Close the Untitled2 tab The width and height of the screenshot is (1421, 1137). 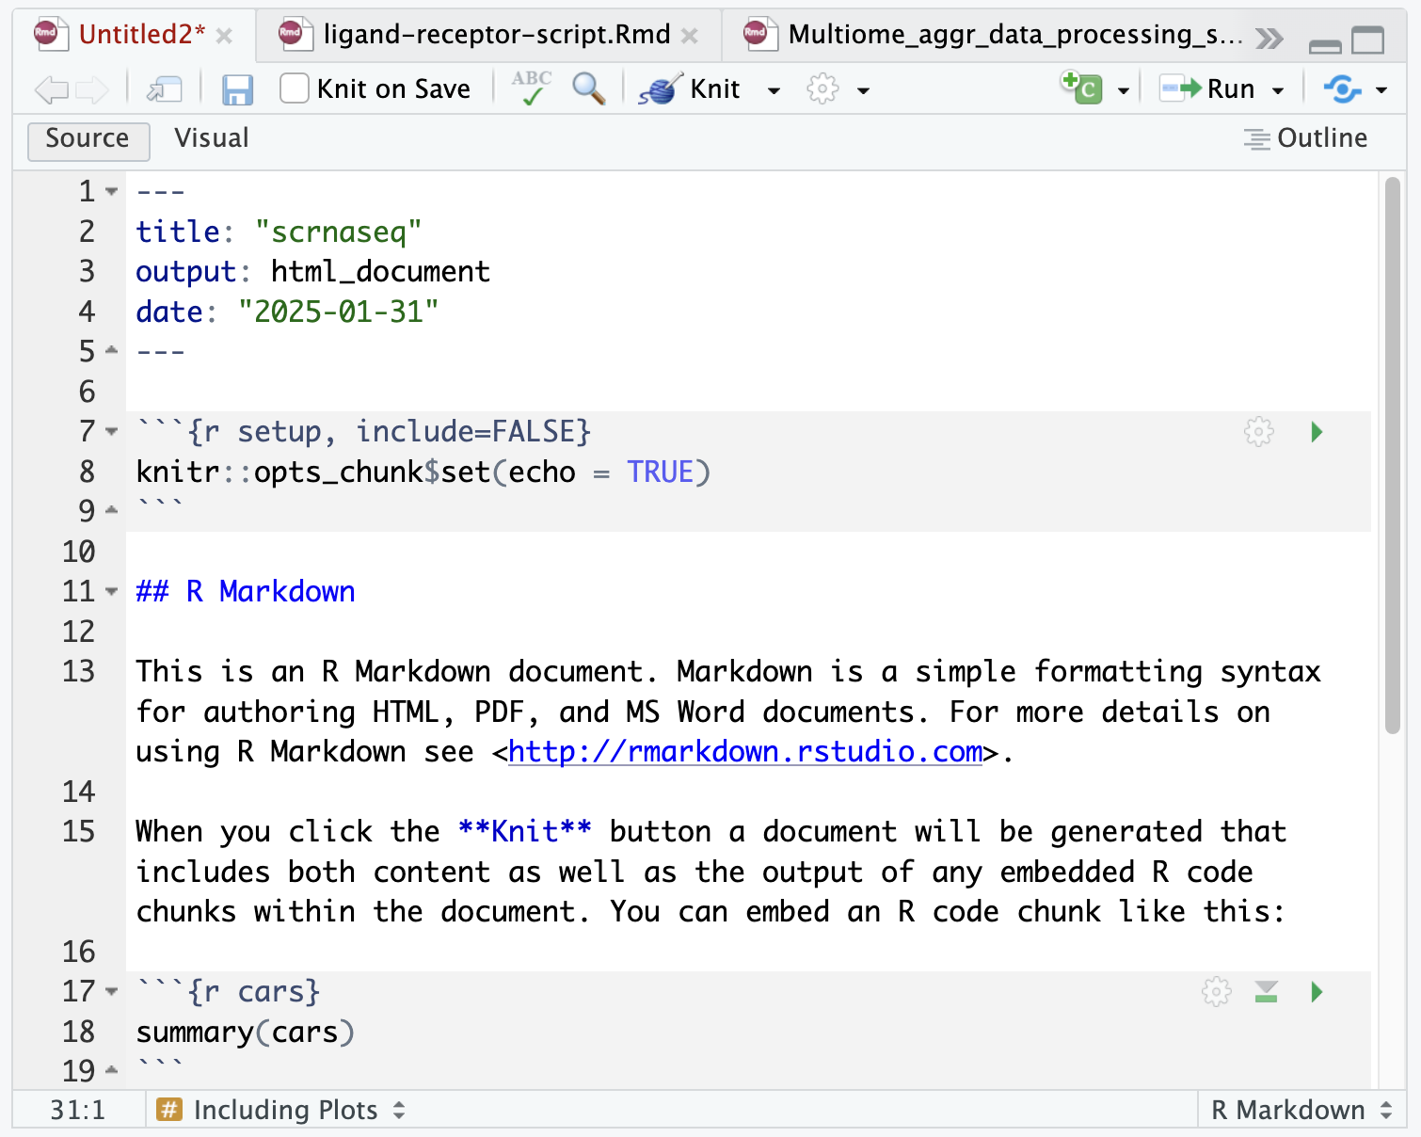tap(224, 36)
